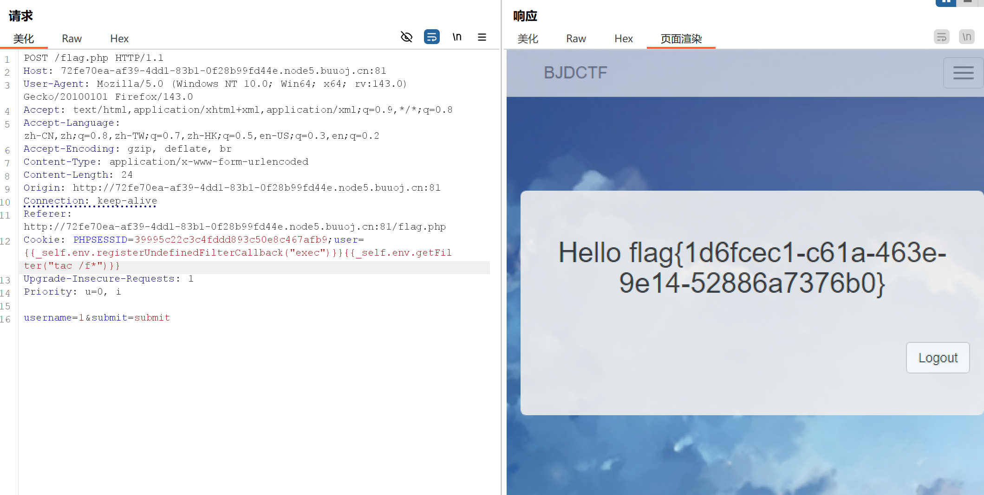Screen dimensions: 984x495
Task: Click the Upgrade-Insecure-Requests header line
Action: click(x=108, y=279)
